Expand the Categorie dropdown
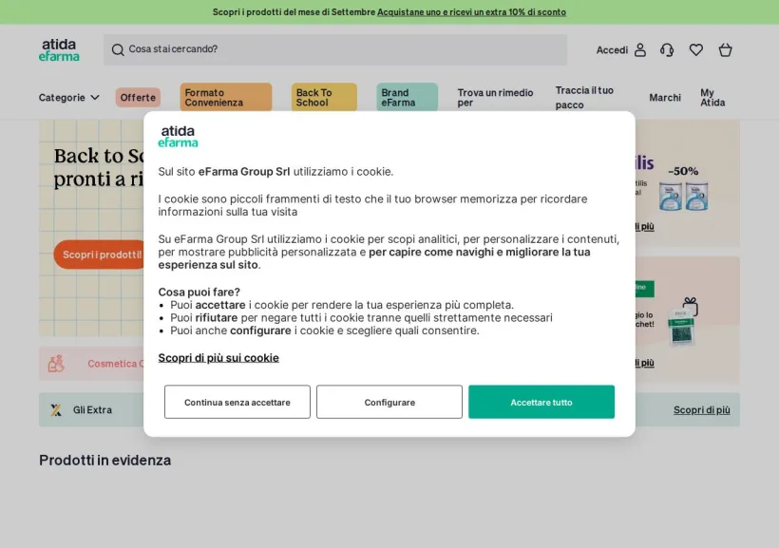 point(69,98)
